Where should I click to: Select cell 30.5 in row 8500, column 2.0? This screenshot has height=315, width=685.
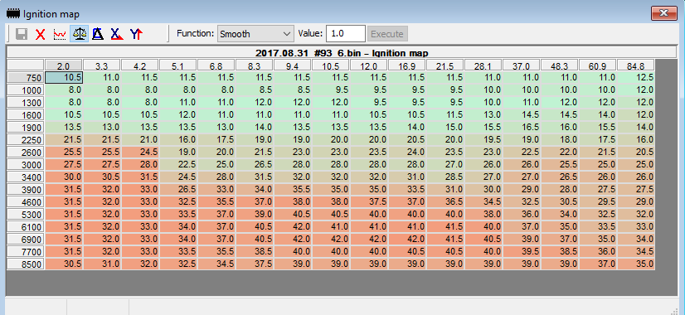(x=64, y=264)
